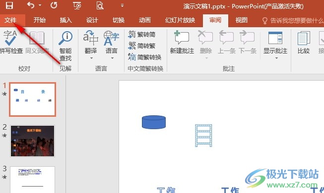Expand the 显示批注 dropdown arrow
The image size is (324, 193).
tap(276, 58)
